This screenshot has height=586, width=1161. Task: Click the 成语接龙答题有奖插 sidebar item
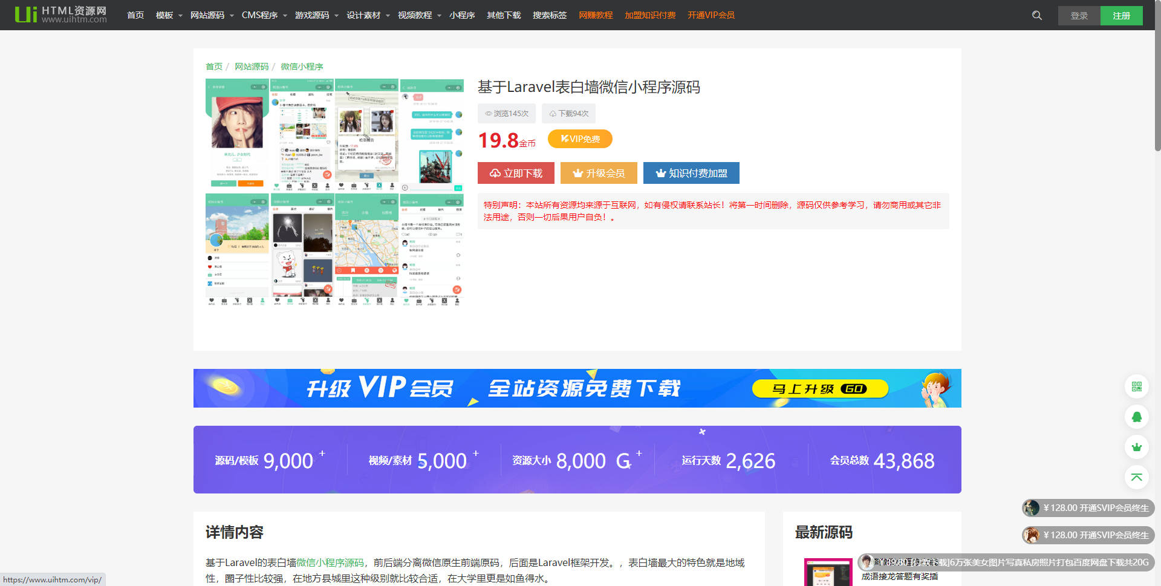pyautogui.click(x=900, y=576)
